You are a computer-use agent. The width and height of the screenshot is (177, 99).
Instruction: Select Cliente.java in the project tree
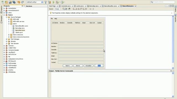(19, 32)
